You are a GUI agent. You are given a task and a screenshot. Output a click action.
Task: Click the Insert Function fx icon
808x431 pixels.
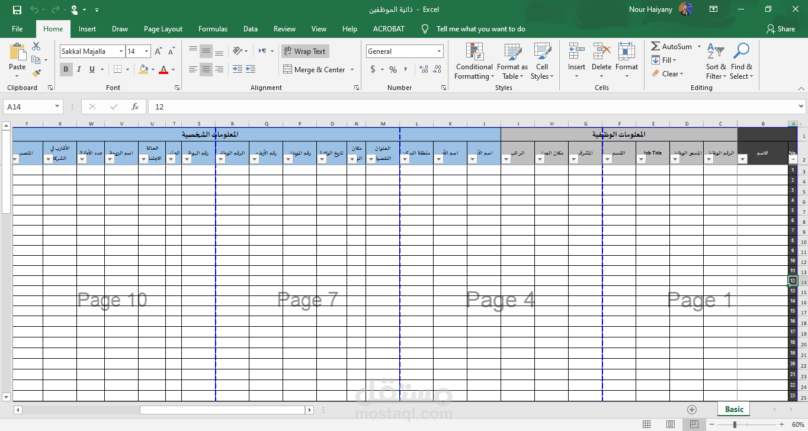135,107
